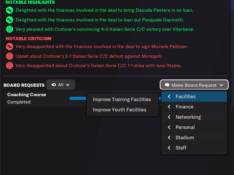Click transfer icon beside Daouda Peeters loan highlight
The width and height of the screenshot is (234, 175).
point(10,10)
